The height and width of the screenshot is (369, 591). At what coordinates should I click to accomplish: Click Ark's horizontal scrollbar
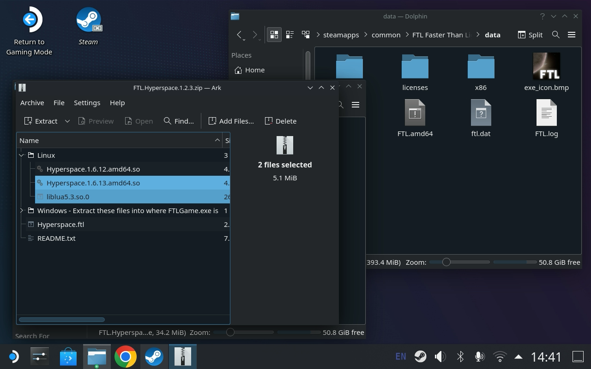(62, 319)
